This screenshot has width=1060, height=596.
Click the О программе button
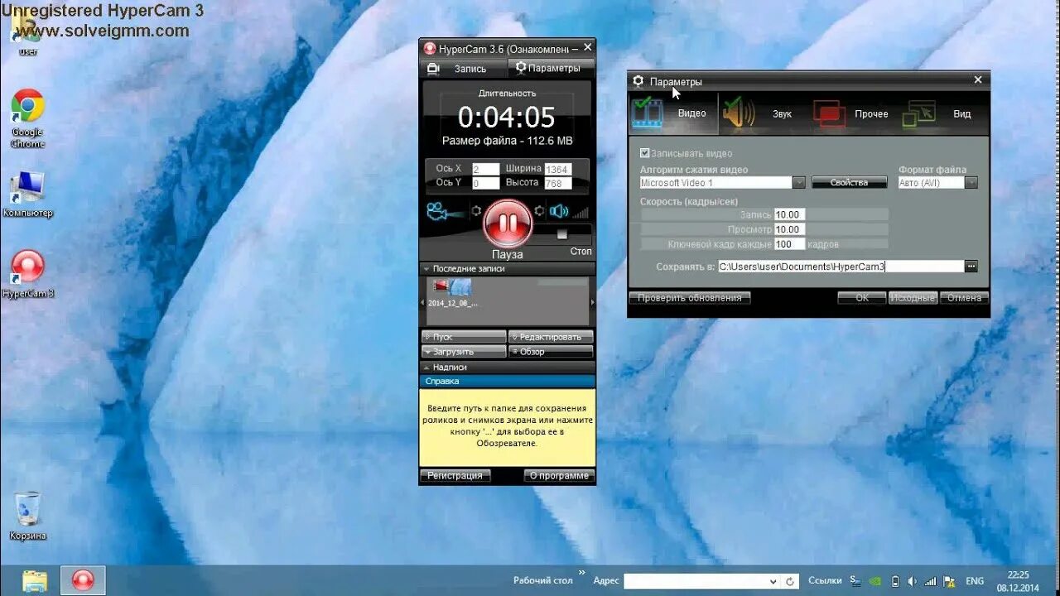point(559,475)
